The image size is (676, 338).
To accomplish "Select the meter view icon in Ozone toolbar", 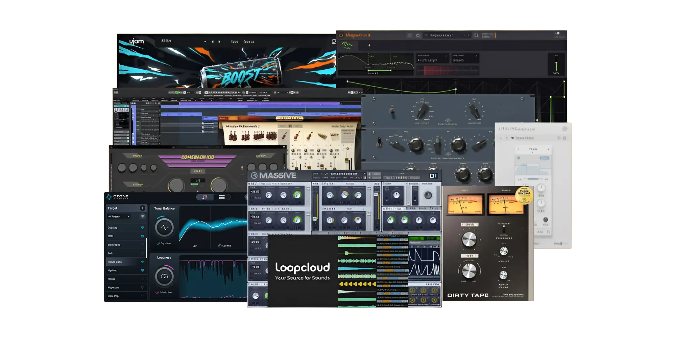I will click(221, 197).
